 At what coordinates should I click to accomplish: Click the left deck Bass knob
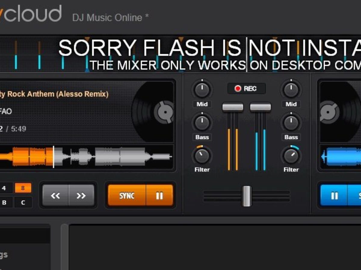[202, 122]
